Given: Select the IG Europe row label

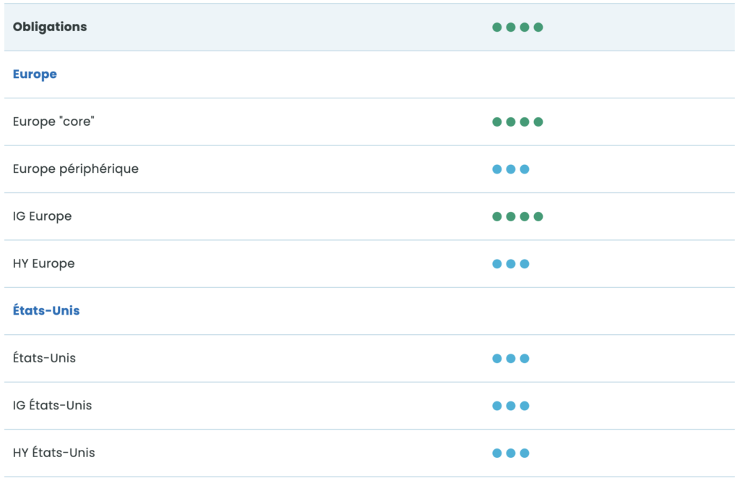Looking at the screenshot, I should pyautogui.click(x=42, y=216).
